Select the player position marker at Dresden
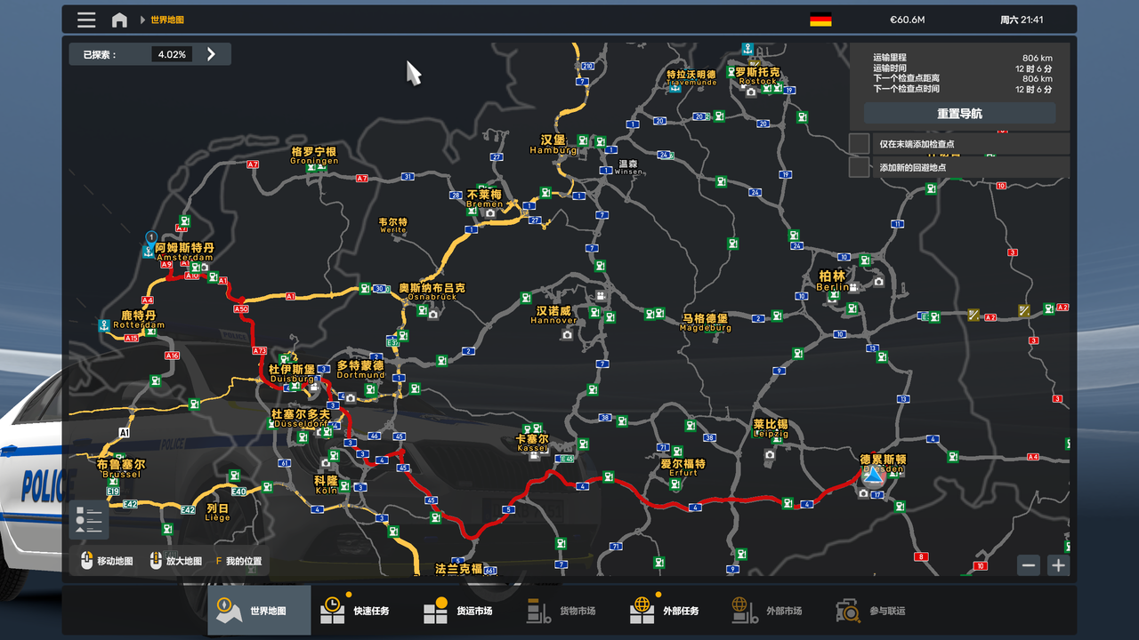 (872, 476)
